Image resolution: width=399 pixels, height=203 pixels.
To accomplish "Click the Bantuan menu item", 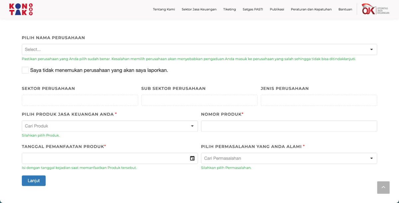I will click(345, 9).
